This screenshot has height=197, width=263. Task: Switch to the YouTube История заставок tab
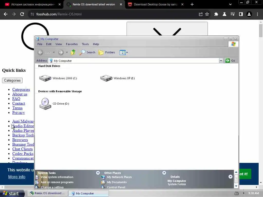click(x=33, y=4)
